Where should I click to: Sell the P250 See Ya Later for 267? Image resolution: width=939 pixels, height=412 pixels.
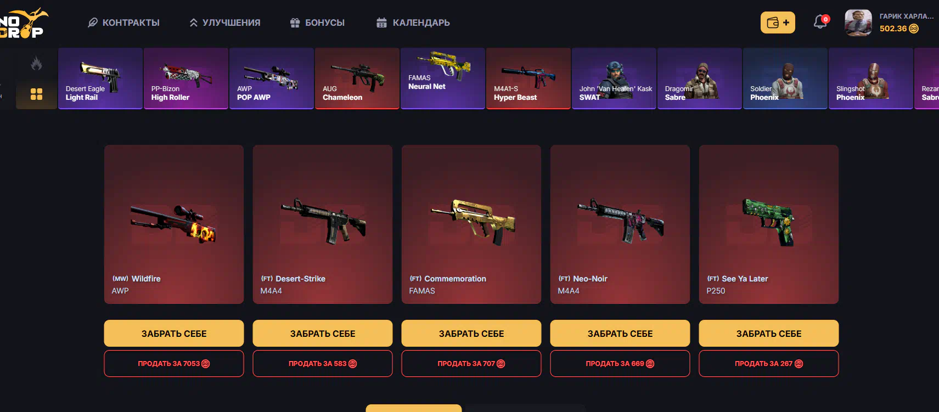tap(769, 364)
